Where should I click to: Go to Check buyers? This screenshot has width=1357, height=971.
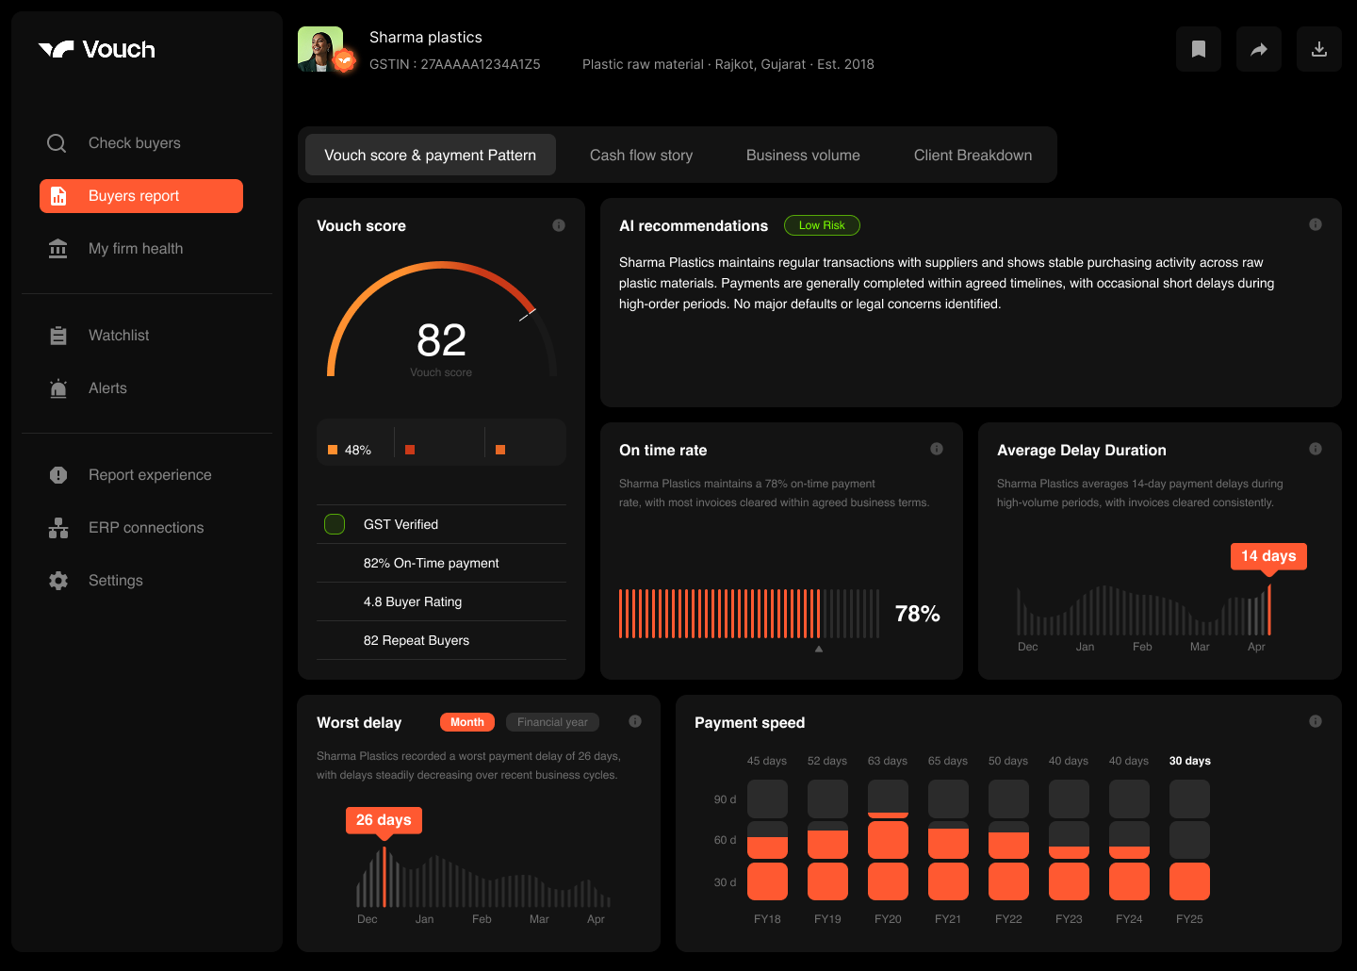click(135, 143)
